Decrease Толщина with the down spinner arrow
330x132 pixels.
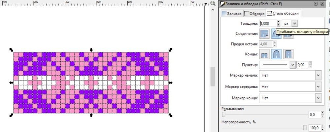click(279, 25)
